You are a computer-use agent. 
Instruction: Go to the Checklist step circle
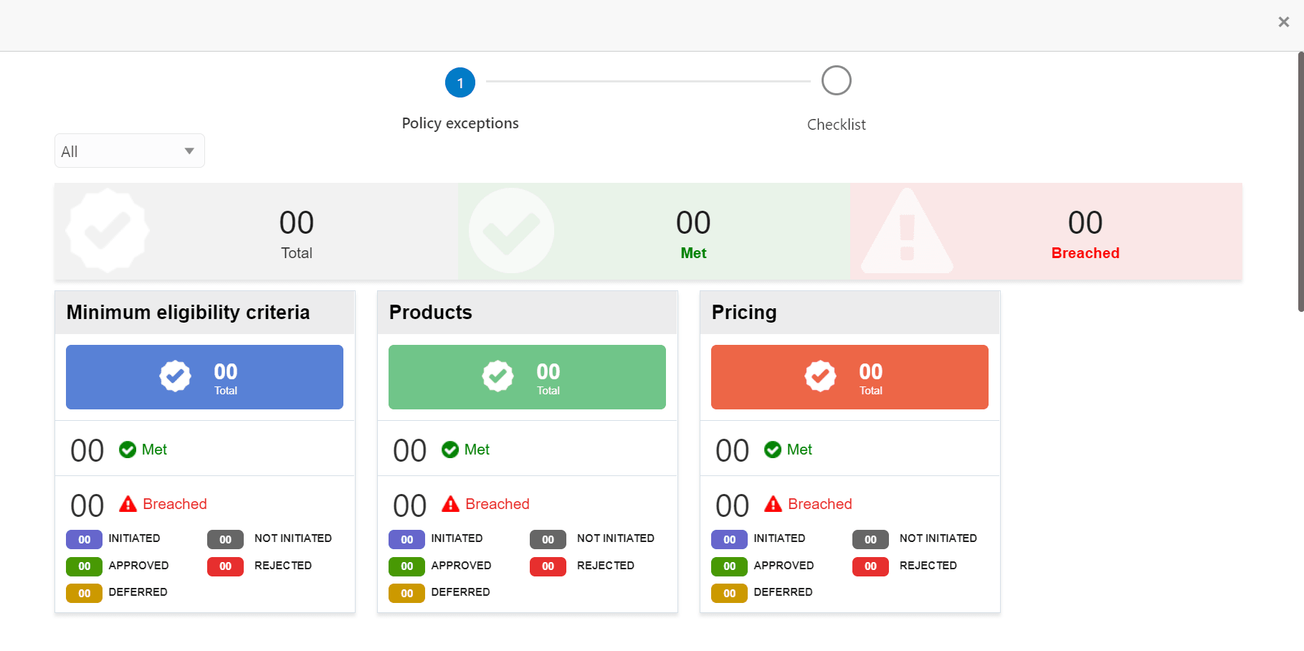836,80
